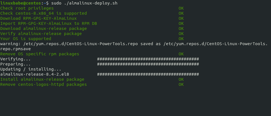Click the "repo.rpmsave" wrapped text

(x=15, y=49)
